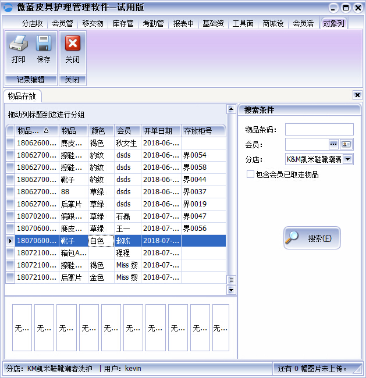
Task: Click the member card icon beside 会员 field
Action: click(346, 144)
